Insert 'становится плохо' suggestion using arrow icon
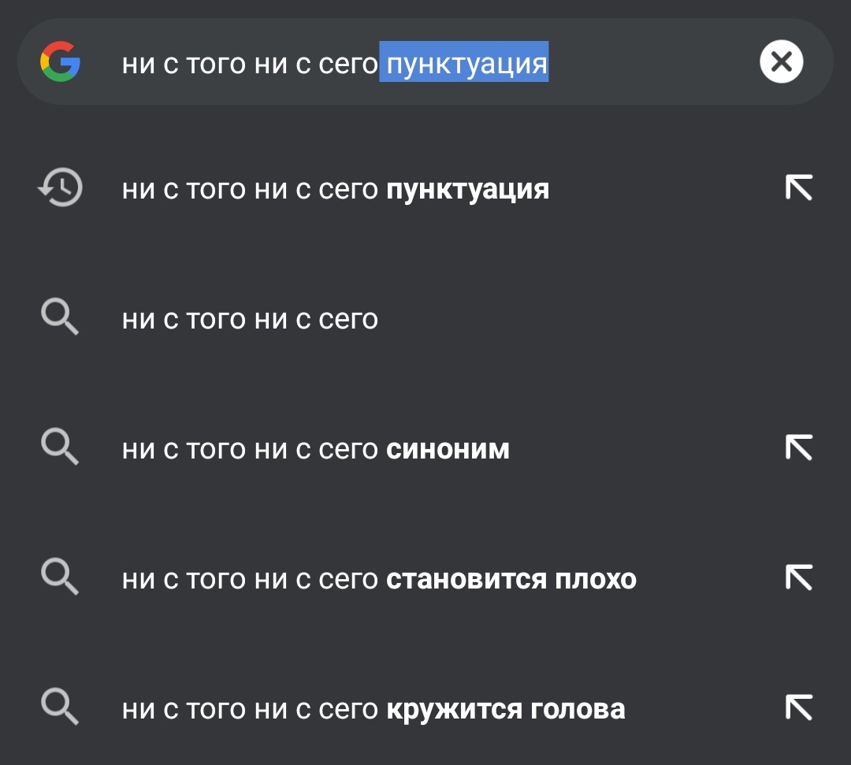The width and height of the screenshot is (851, 765). click(x=799, y=577)
